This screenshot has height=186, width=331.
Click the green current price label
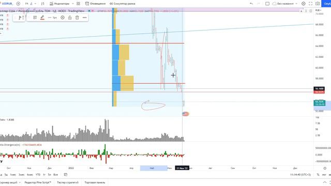(x=319, y=103)
